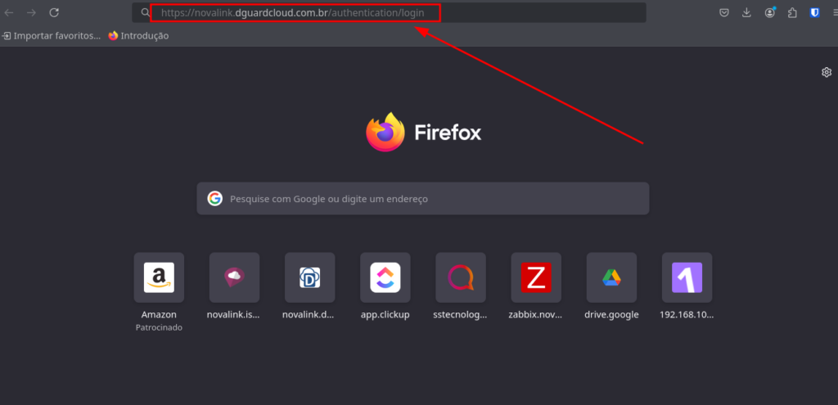Open the Extensions puzzle icon

pos(792,13)
